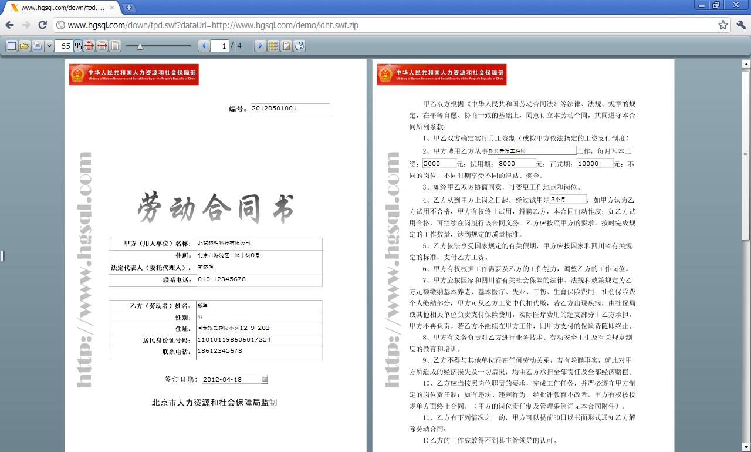Open a file with the folder icon
The width and height of the screenshot is (751, 452).
25,46
